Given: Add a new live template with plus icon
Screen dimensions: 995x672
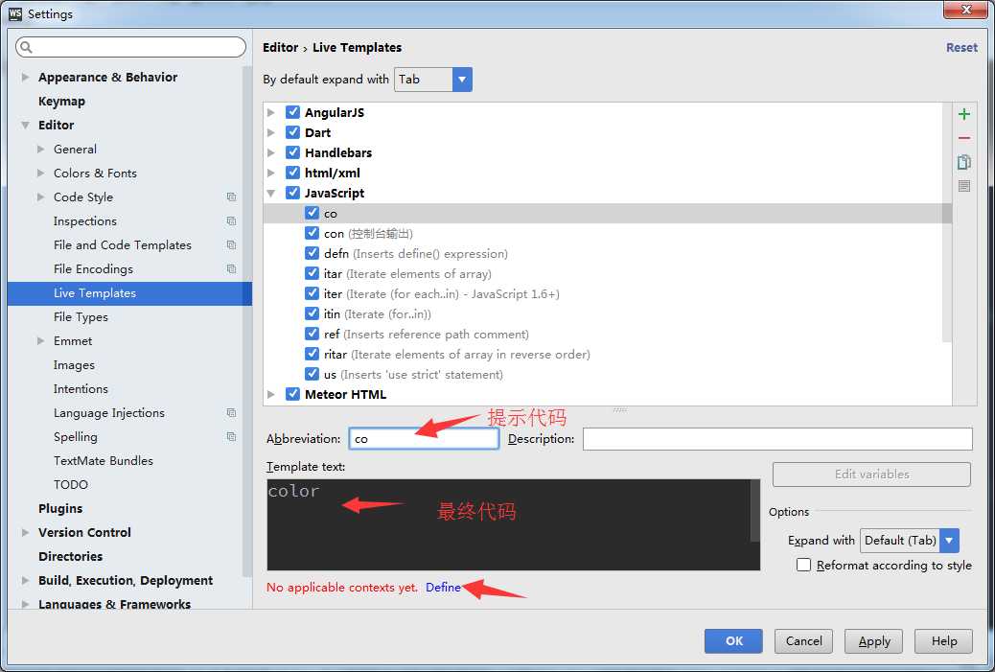Looking at the screenshot, I should (x=964, y=114).
